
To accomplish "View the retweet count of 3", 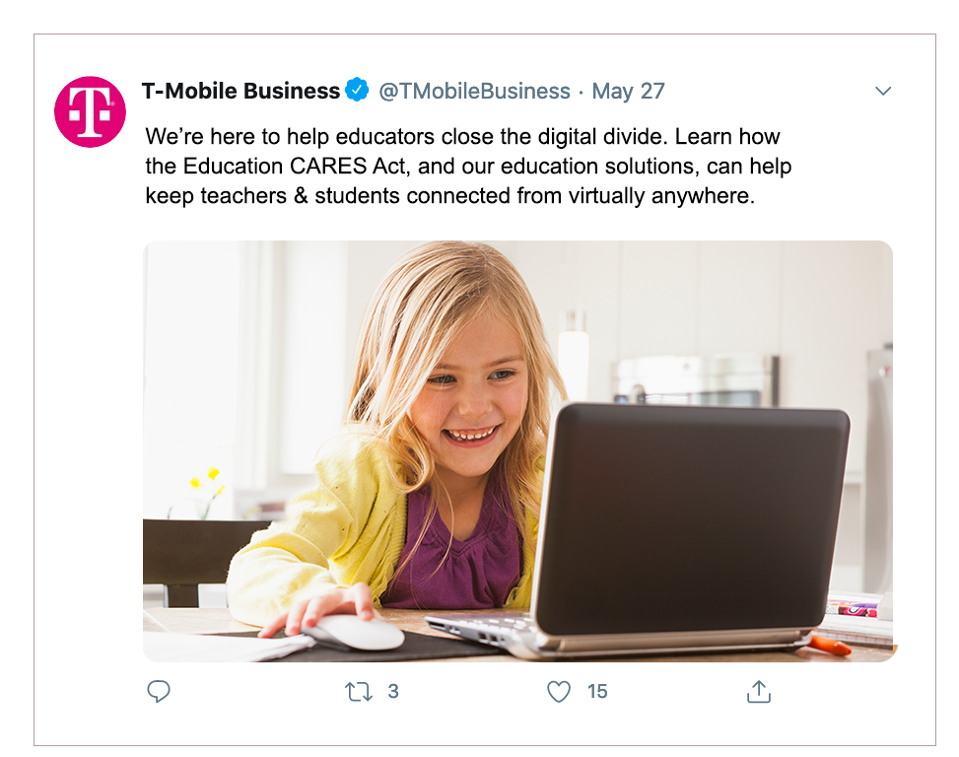I will coord(393,692).
